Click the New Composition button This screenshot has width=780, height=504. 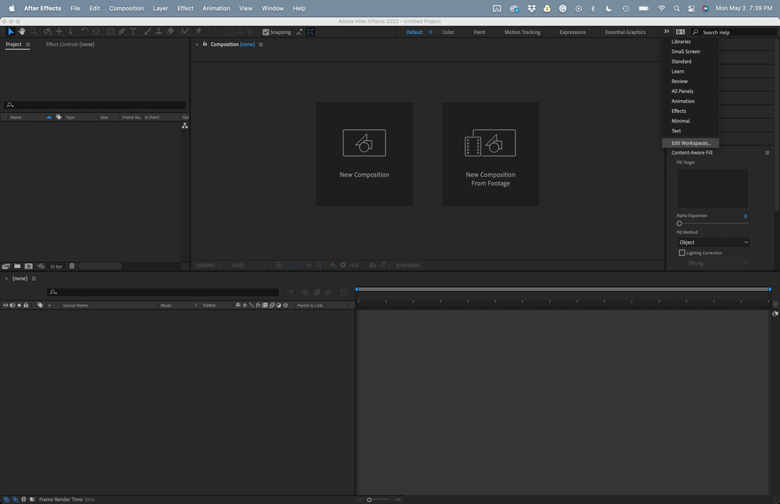click(364, 153)
